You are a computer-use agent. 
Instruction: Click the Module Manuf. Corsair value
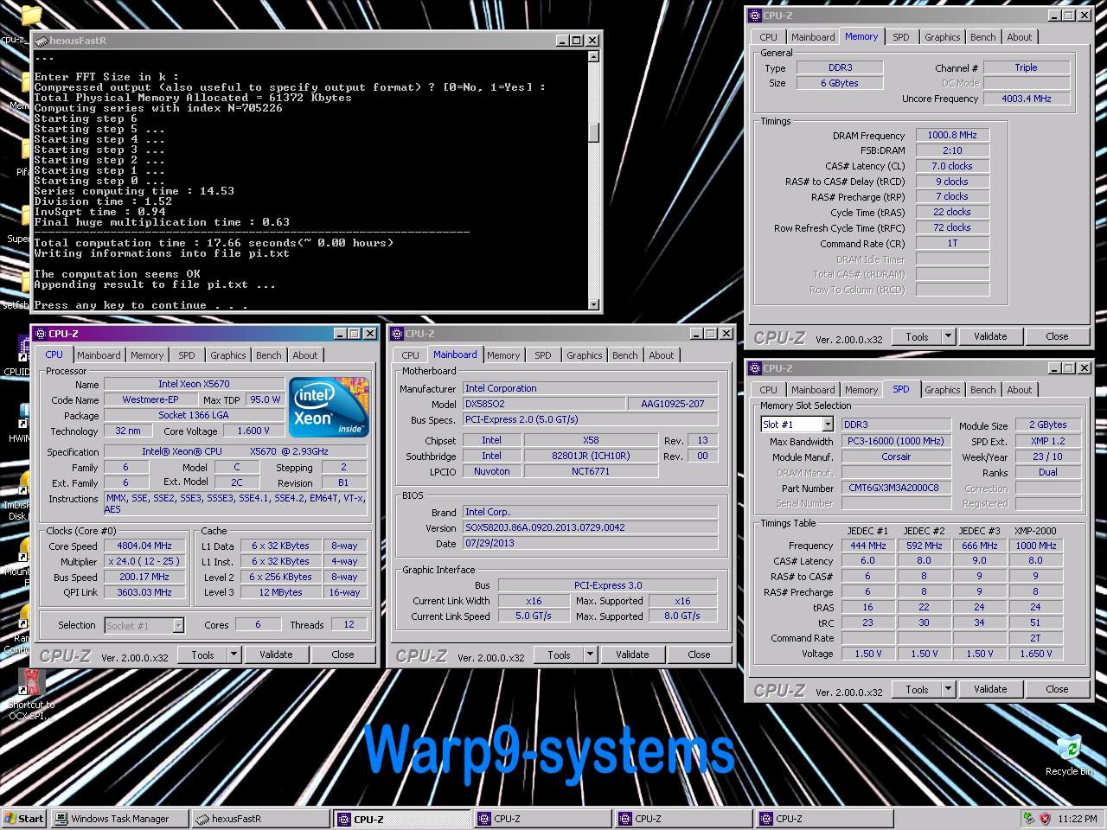[x=896, y=456]
